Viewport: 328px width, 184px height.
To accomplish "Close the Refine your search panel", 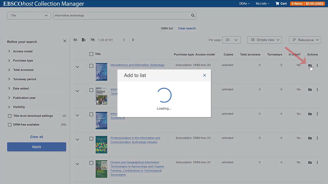I will [x=65, y=41].
